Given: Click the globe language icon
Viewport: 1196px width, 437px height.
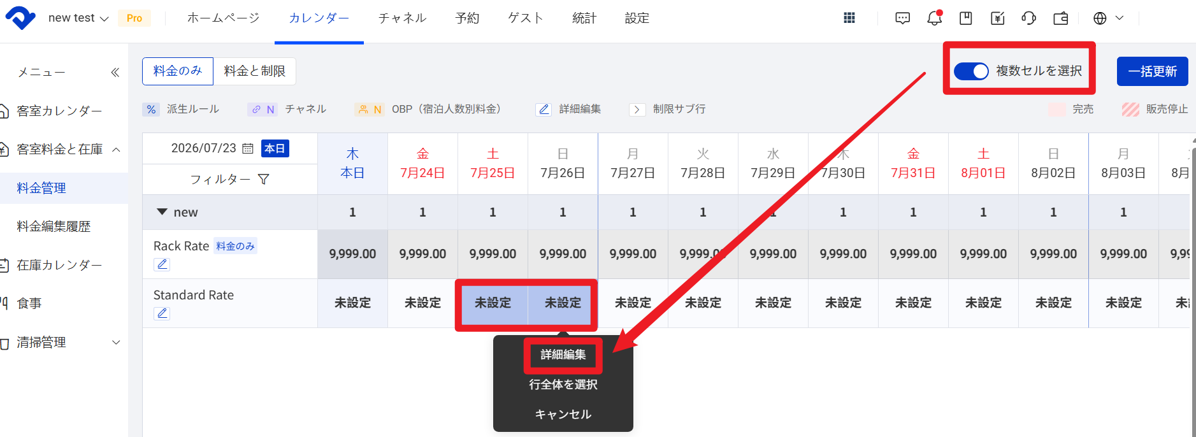Looking at the screenshot, I should [x=1100, y=18].
